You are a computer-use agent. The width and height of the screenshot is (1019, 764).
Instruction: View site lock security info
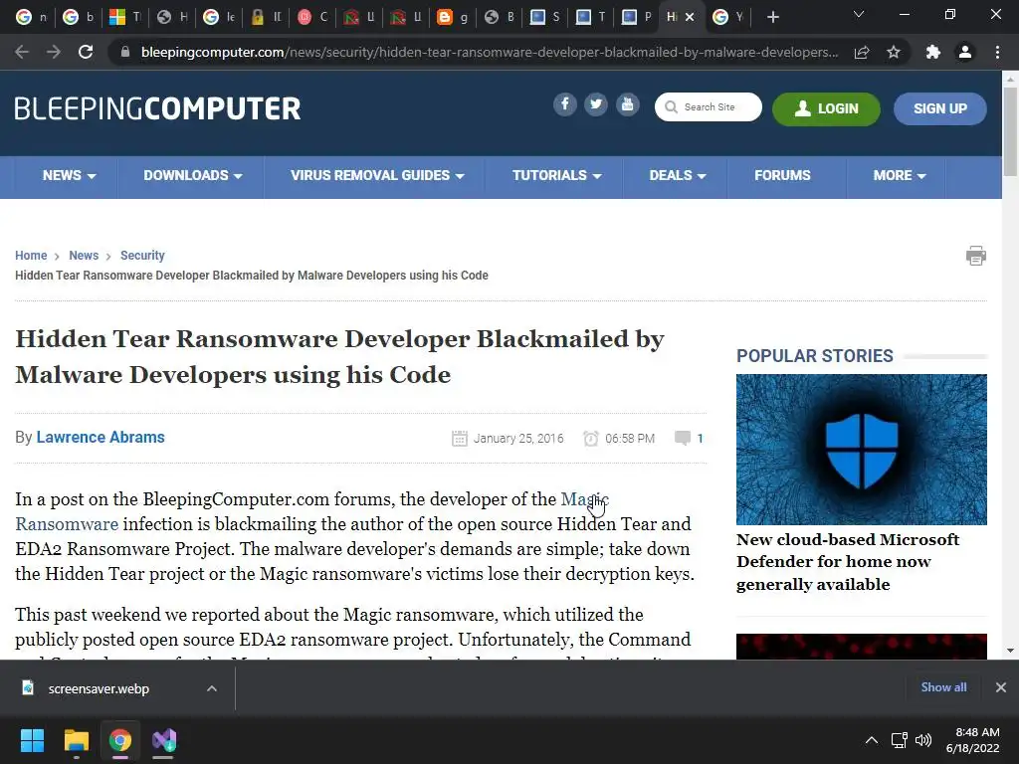click(125, 52)
